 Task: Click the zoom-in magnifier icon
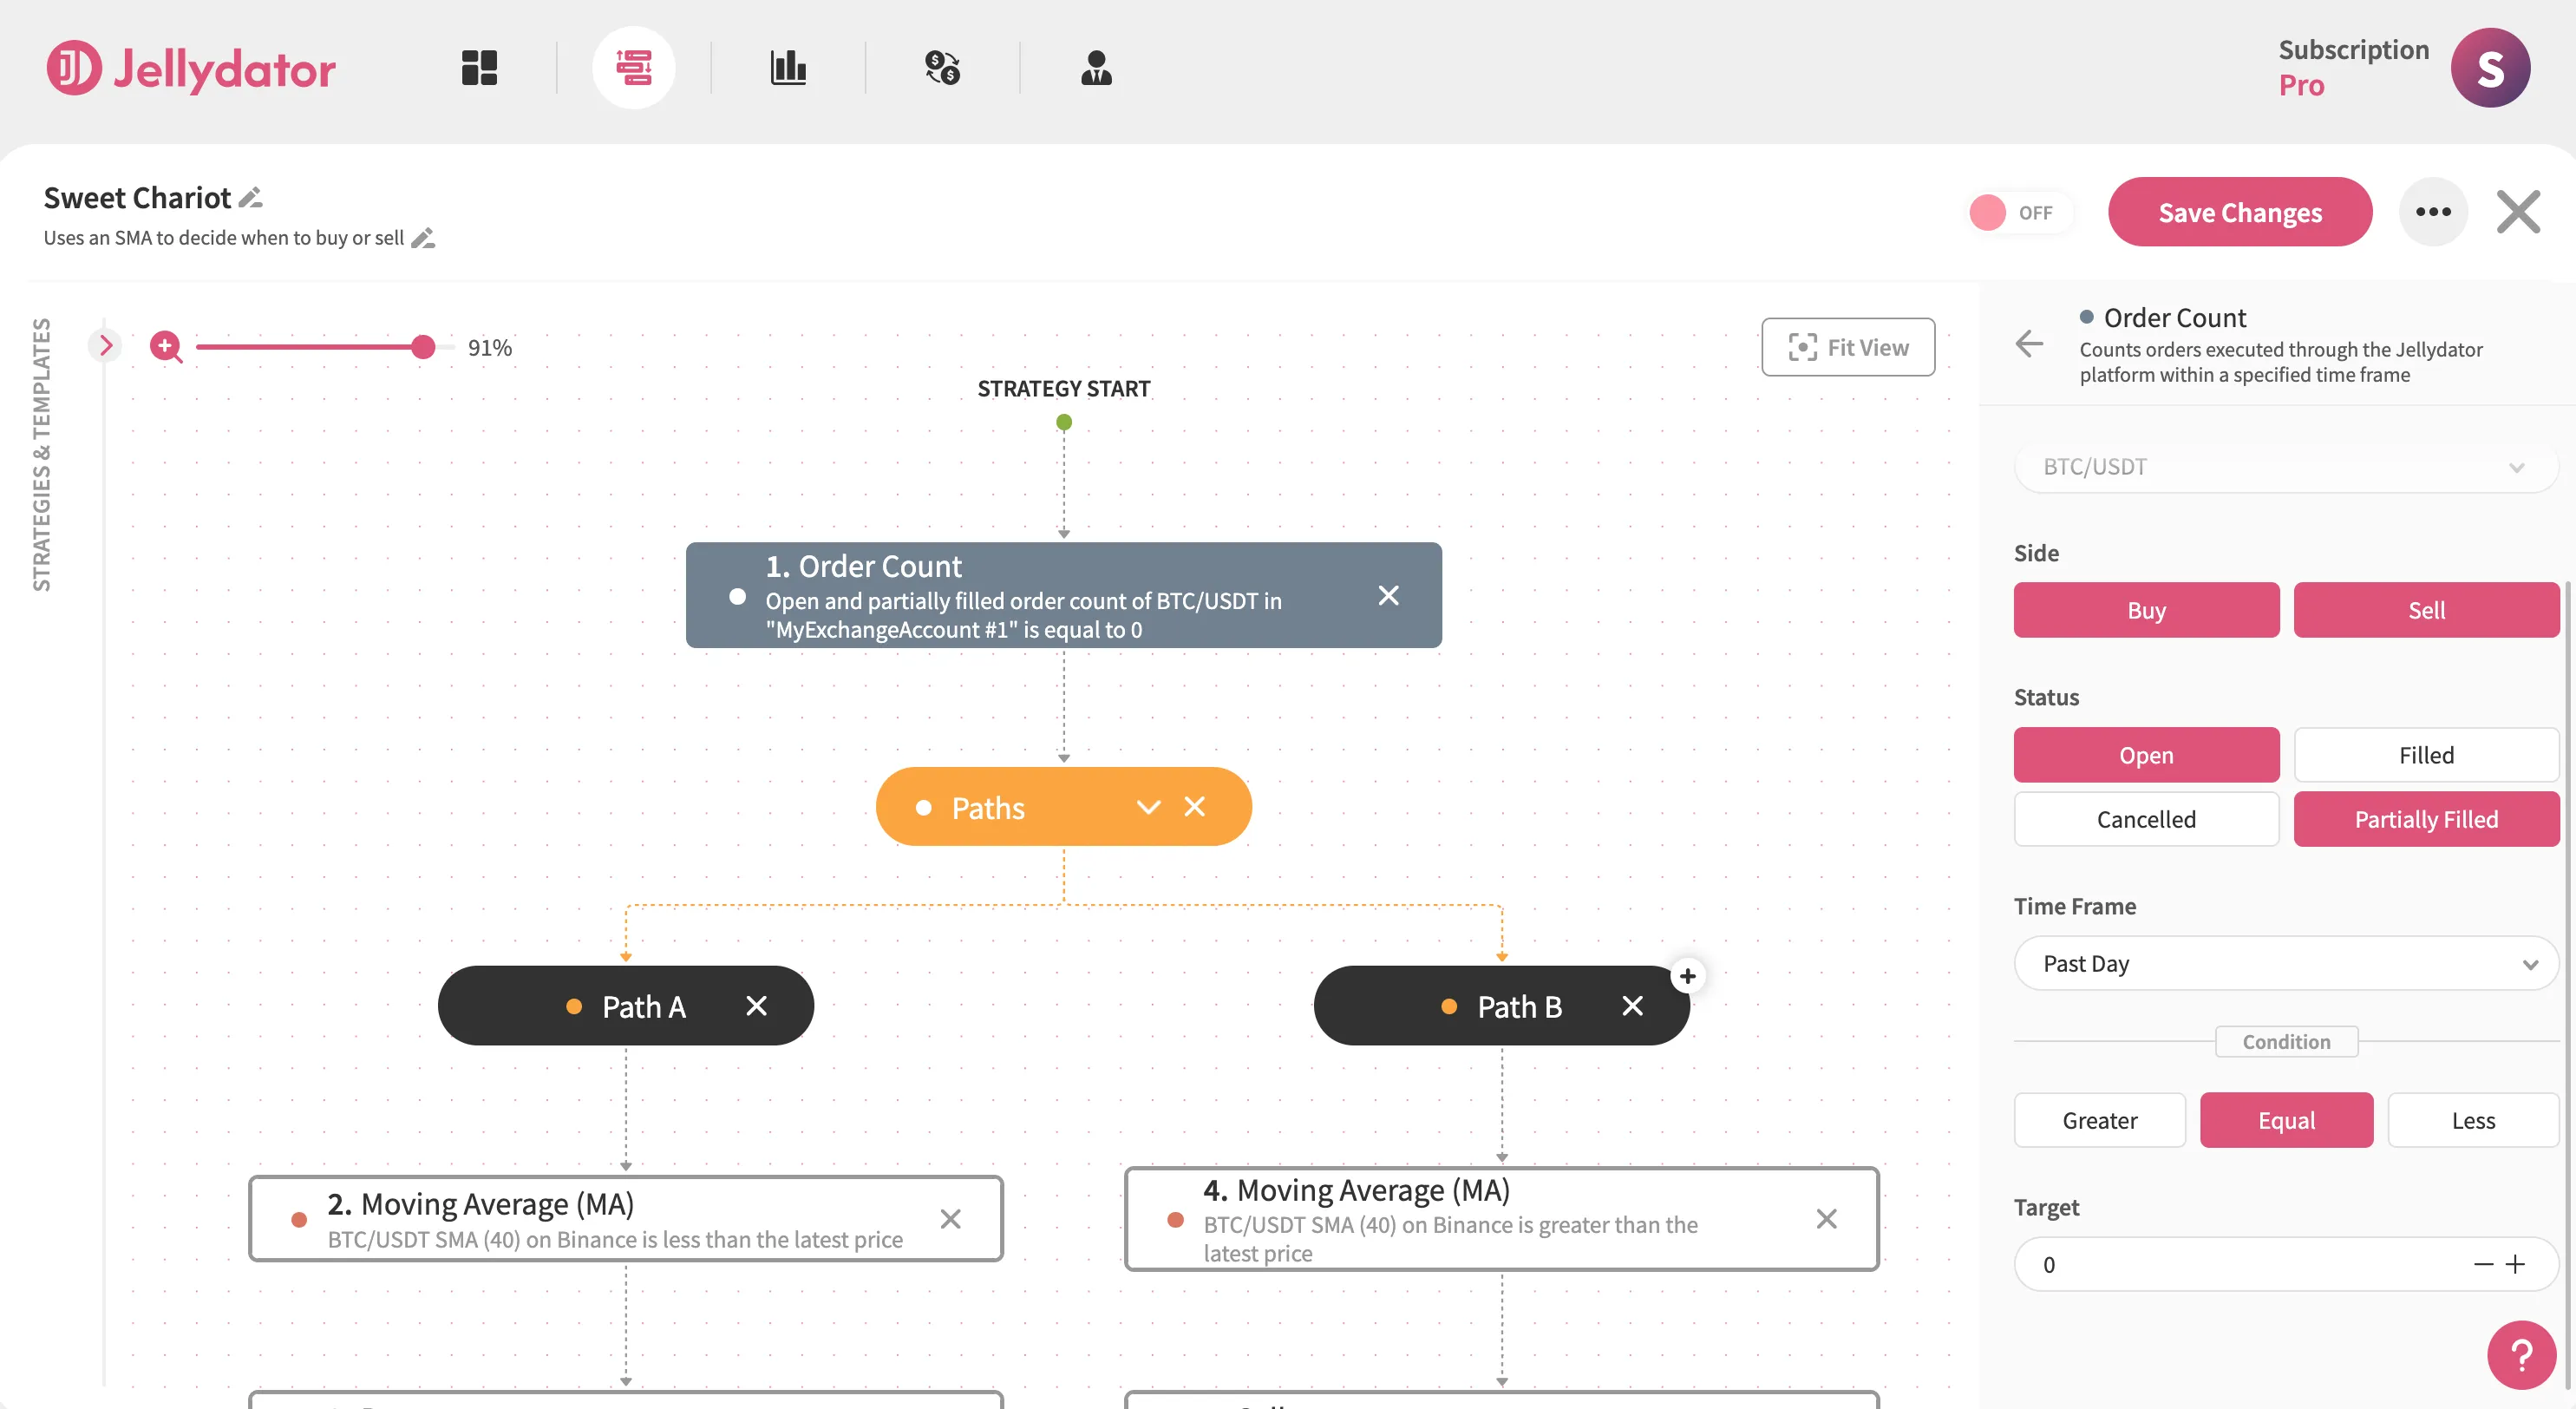[166, 347]
